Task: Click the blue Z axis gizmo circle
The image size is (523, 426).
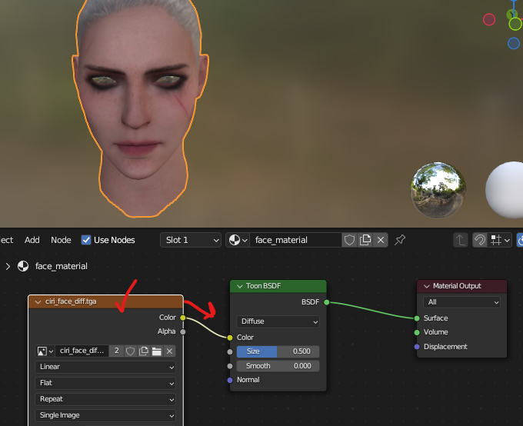Action: click(514, 43)
